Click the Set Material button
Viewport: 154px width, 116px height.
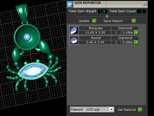coord(127,110)
